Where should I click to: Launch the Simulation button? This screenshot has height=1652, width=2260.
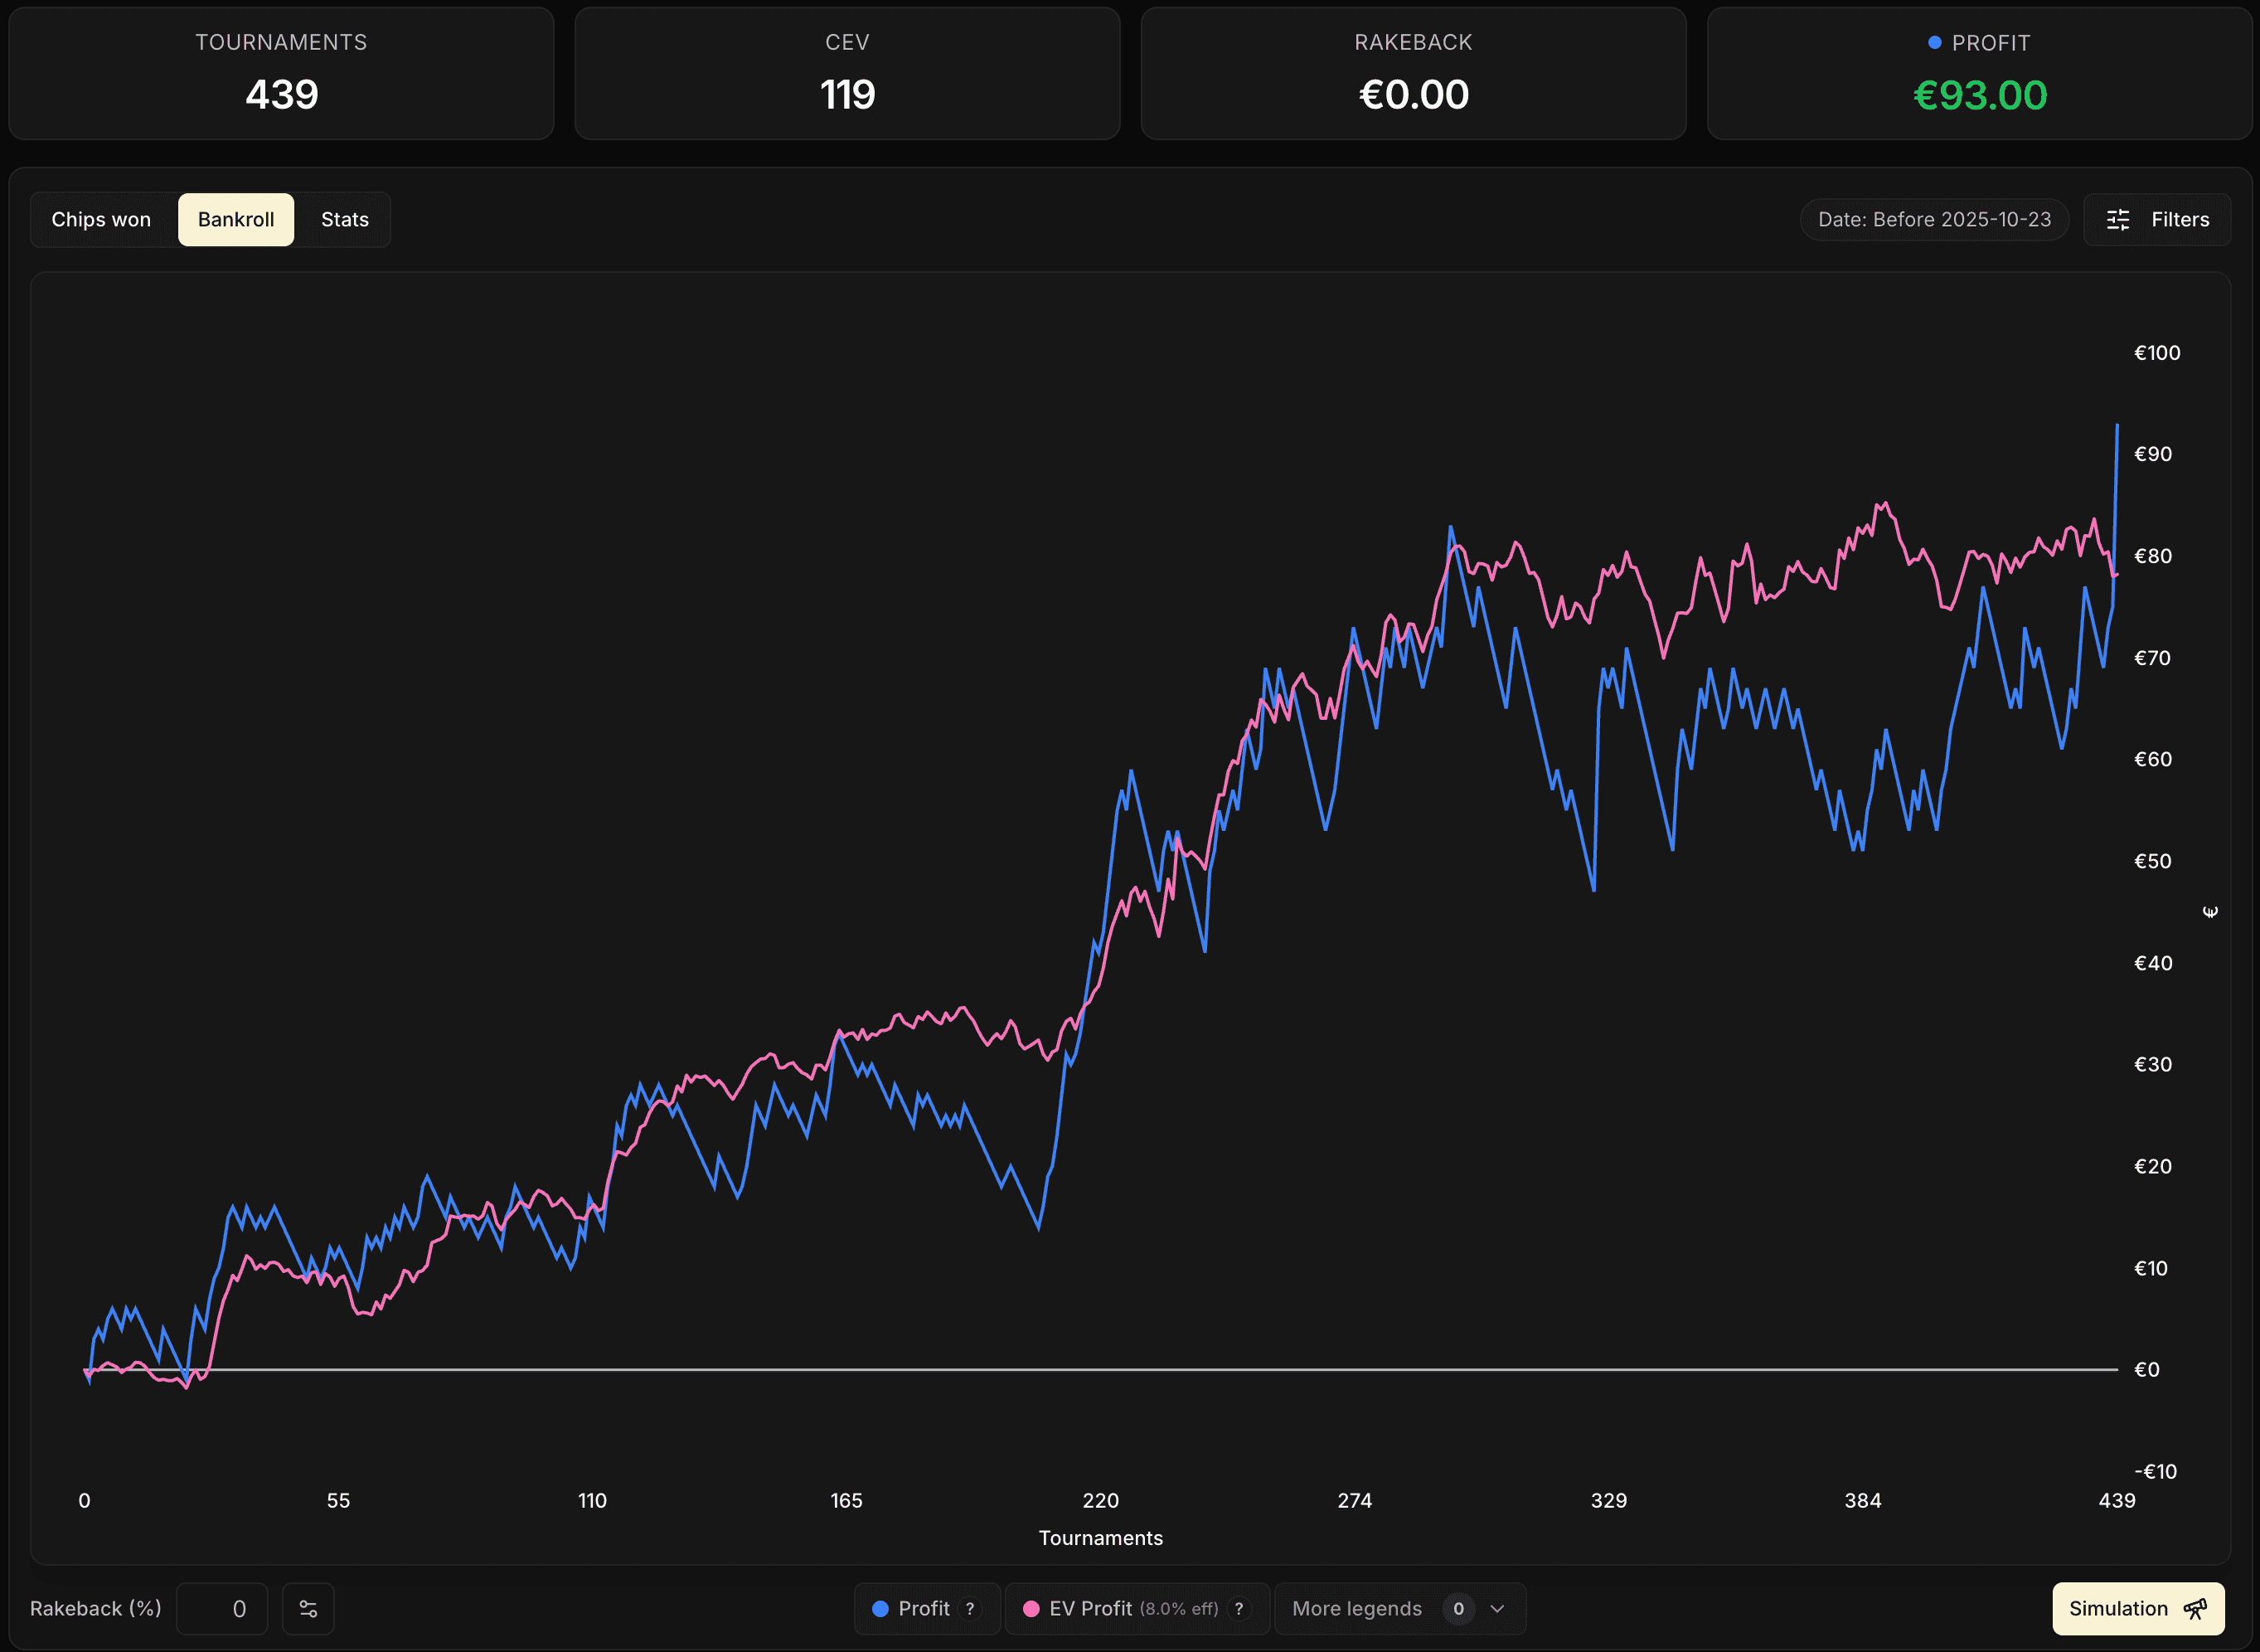[2118, 1609]
